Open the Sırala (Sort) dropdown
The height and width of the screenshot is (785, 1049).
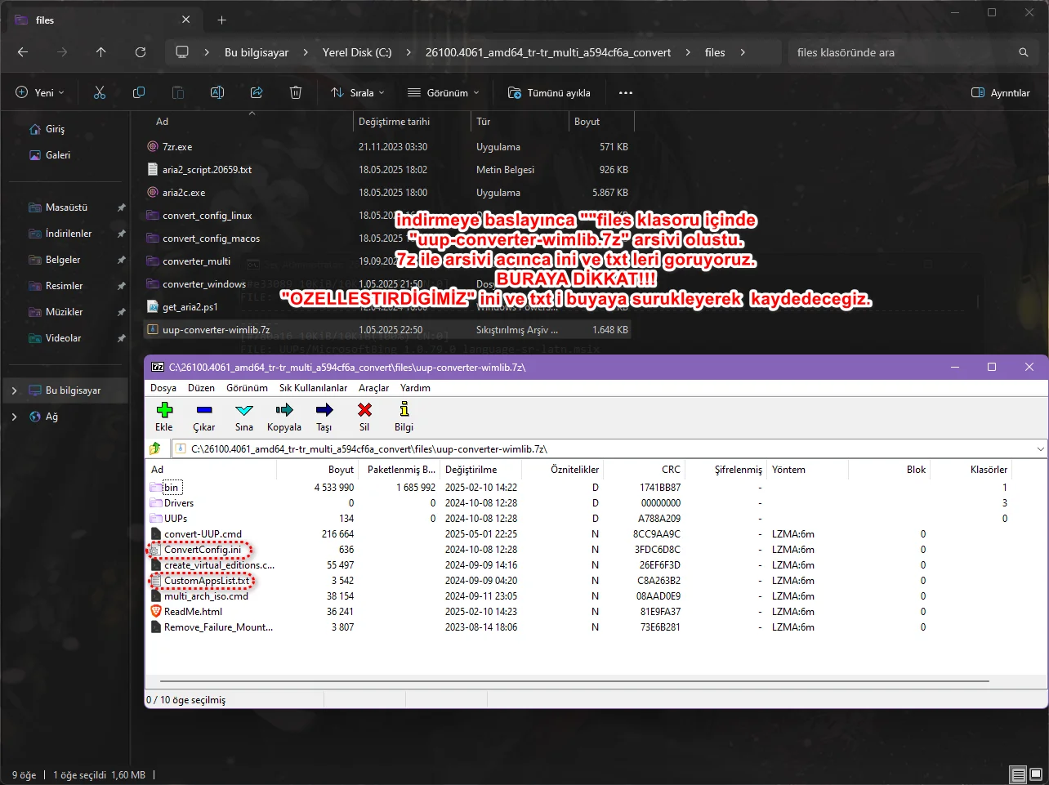click(x=358, y=92)
